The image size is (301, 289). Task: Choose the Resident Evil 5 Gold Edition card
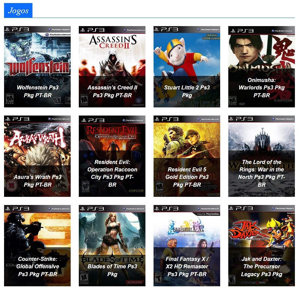point(187,156)
